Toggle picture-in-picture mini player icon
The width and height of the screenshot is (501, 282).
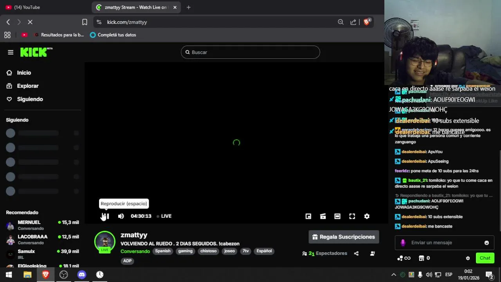[x=308, y=216]
